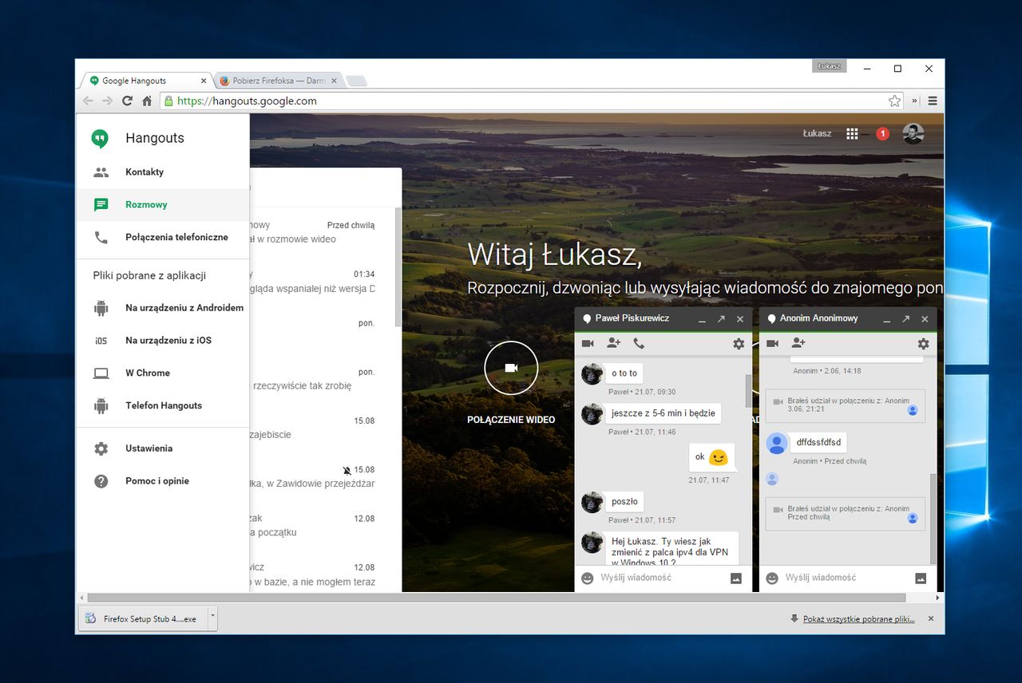Minimize Paweł Piskurewicz chat window

pyautogui.click(x=703, y=319)
